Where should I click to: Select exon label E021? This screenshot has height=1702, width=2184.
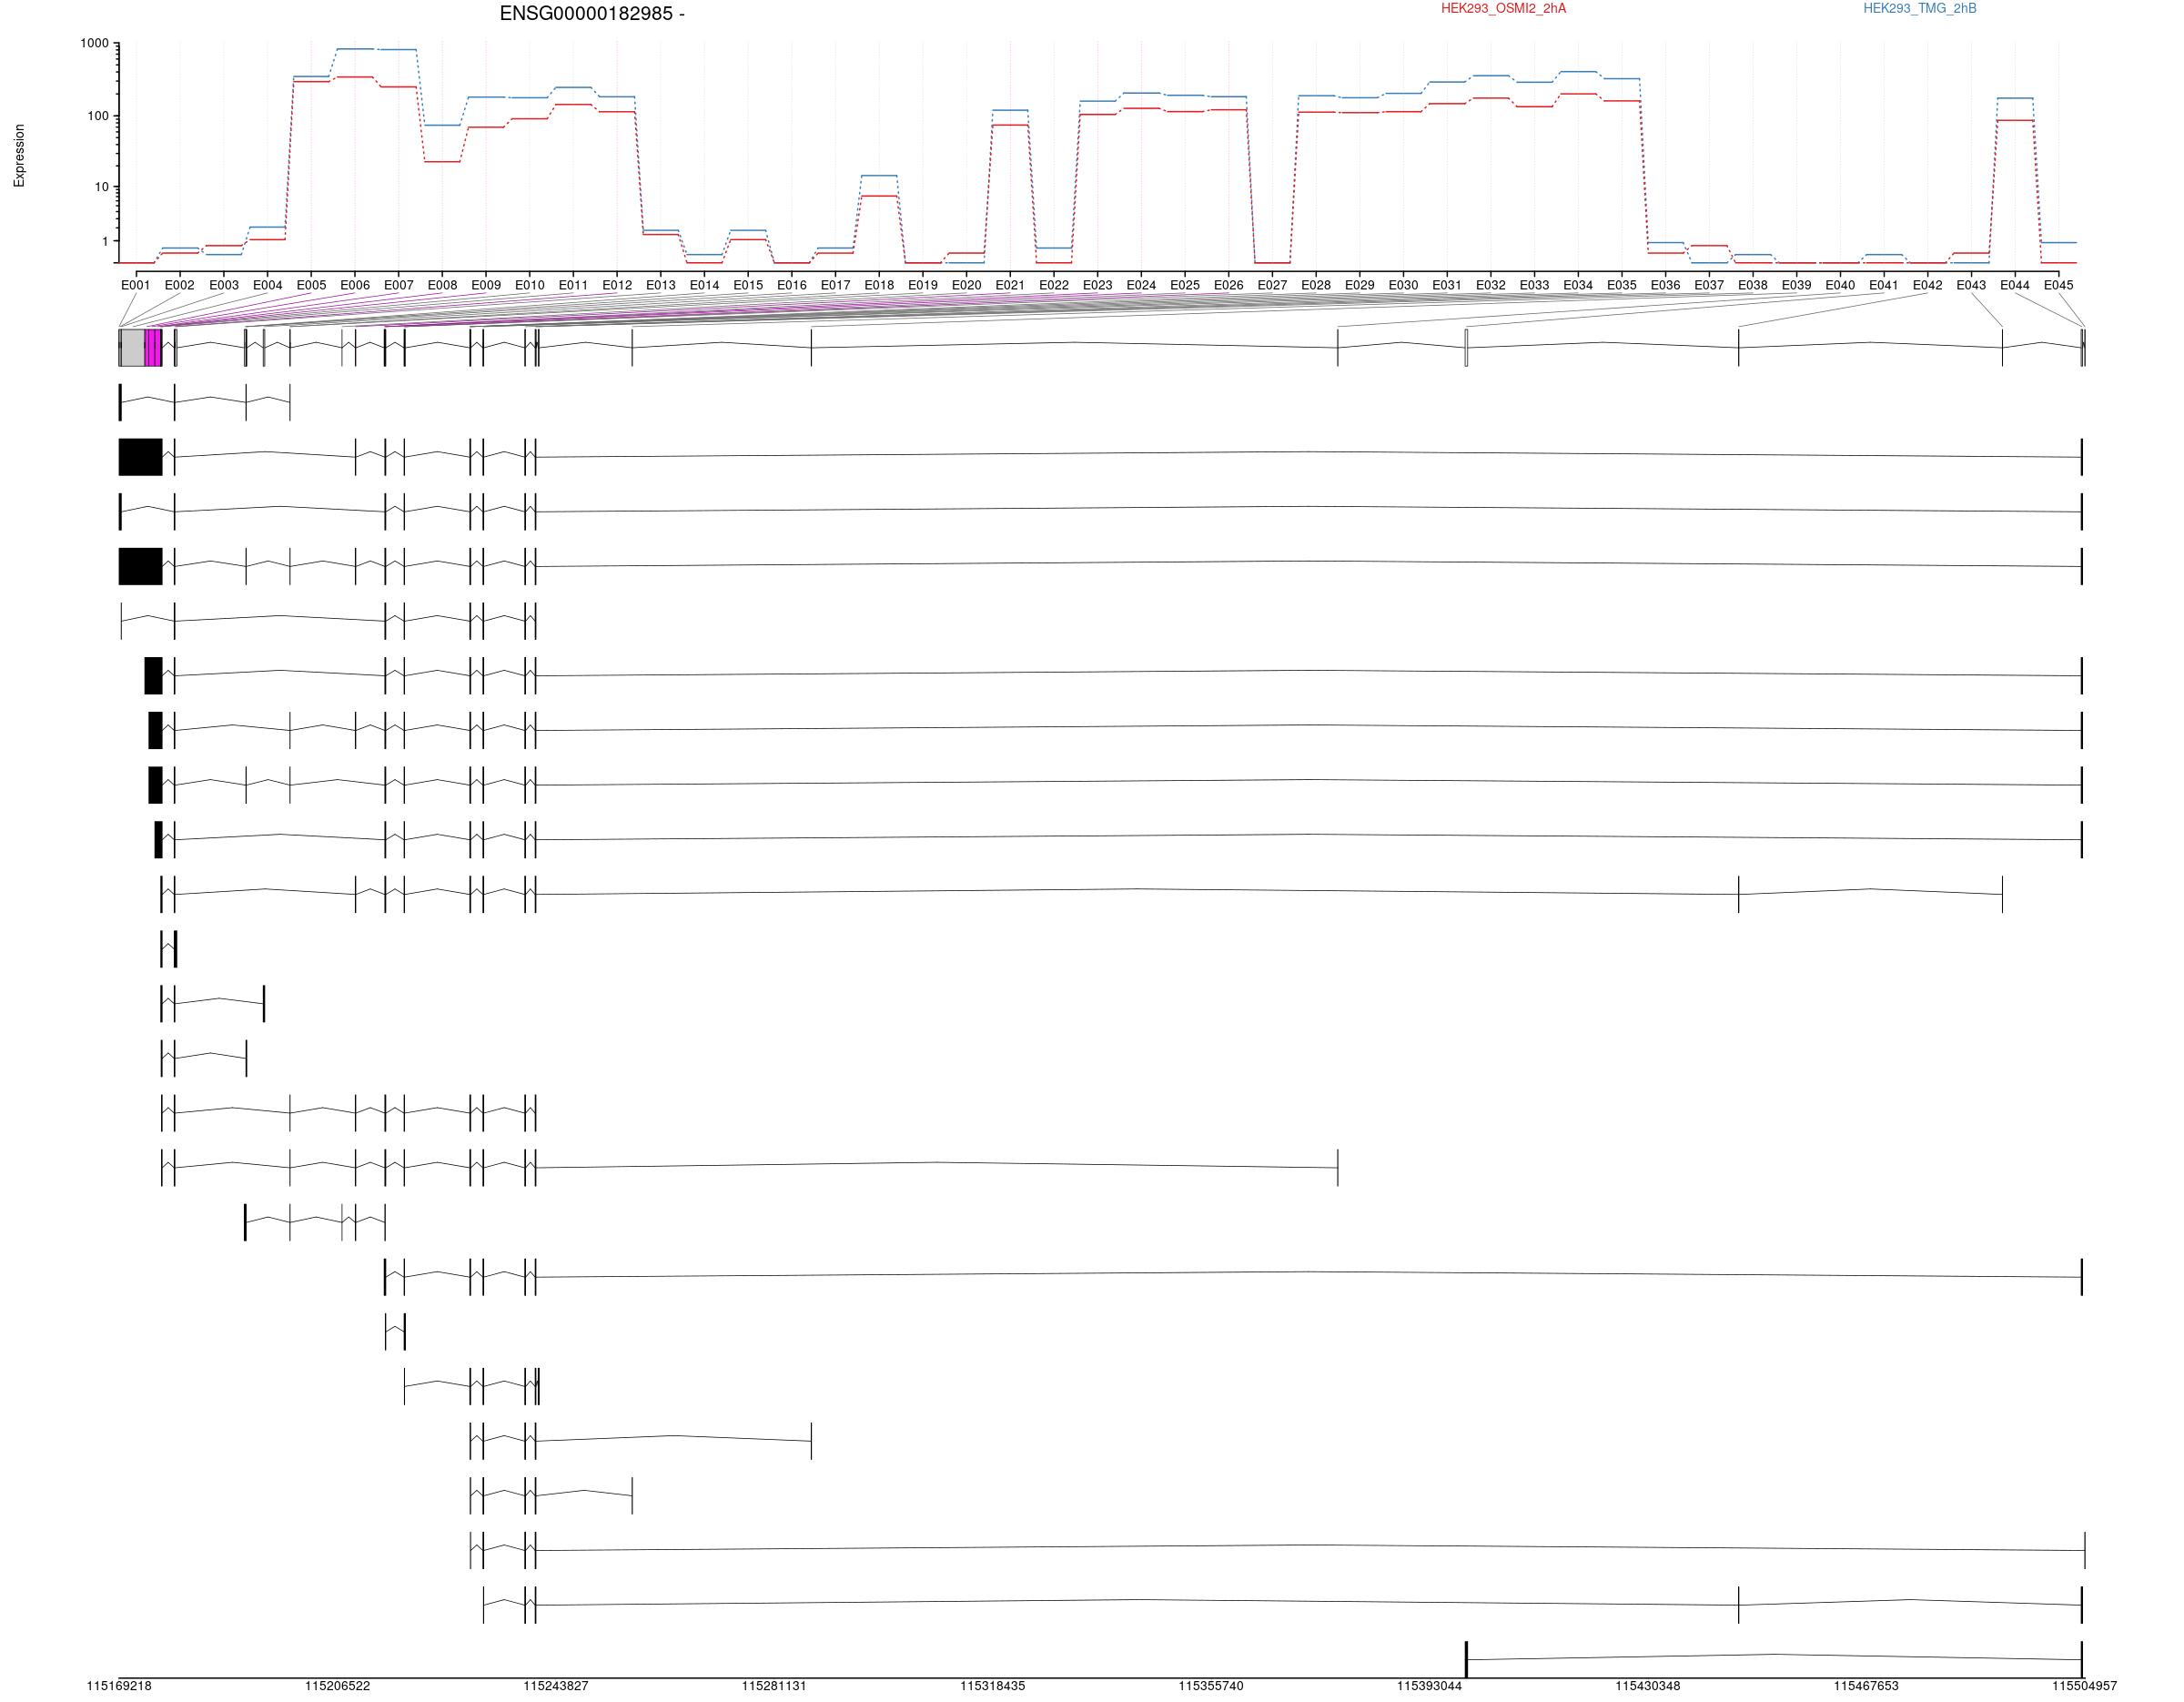coord(1010,285)
